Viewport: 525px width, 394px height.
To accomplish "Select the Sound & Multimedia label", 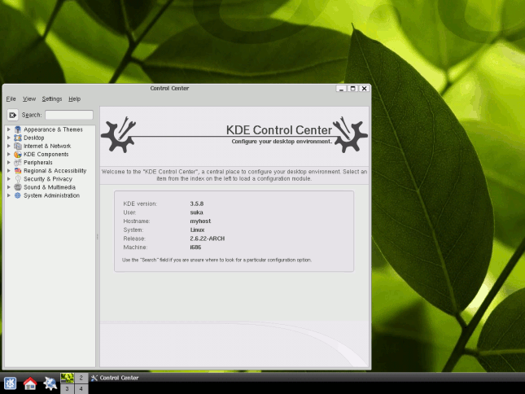I will point(50,187).
